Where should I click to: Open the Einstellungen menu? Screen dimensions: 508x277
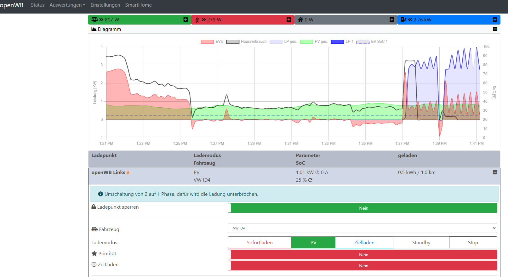(x=105, y=5)
